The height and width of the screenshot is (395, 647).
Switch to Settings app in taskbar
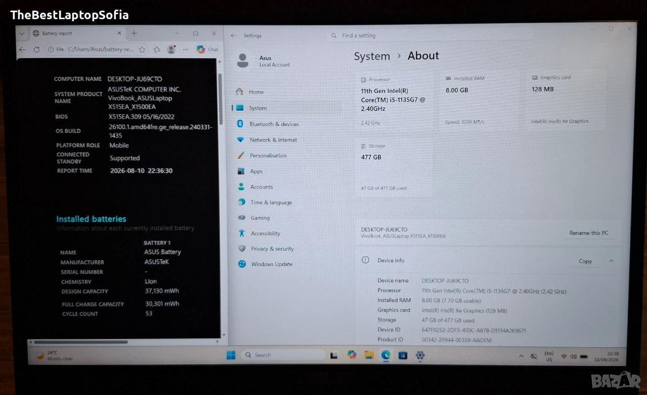point(420,355)
